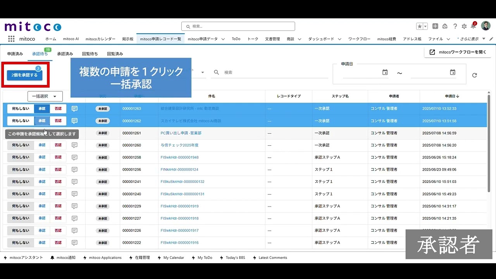Open comment icon for record 000001226

pyautogui.click(x=75, y=231)
